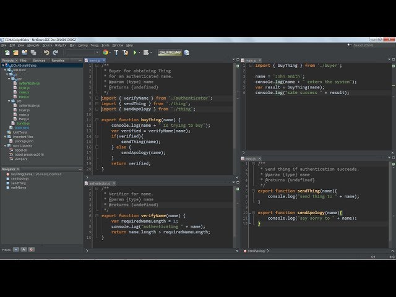Open the dropdown arrow next to Run Project
Viewport: 396px width, 297px height.
tap(139, 53)
